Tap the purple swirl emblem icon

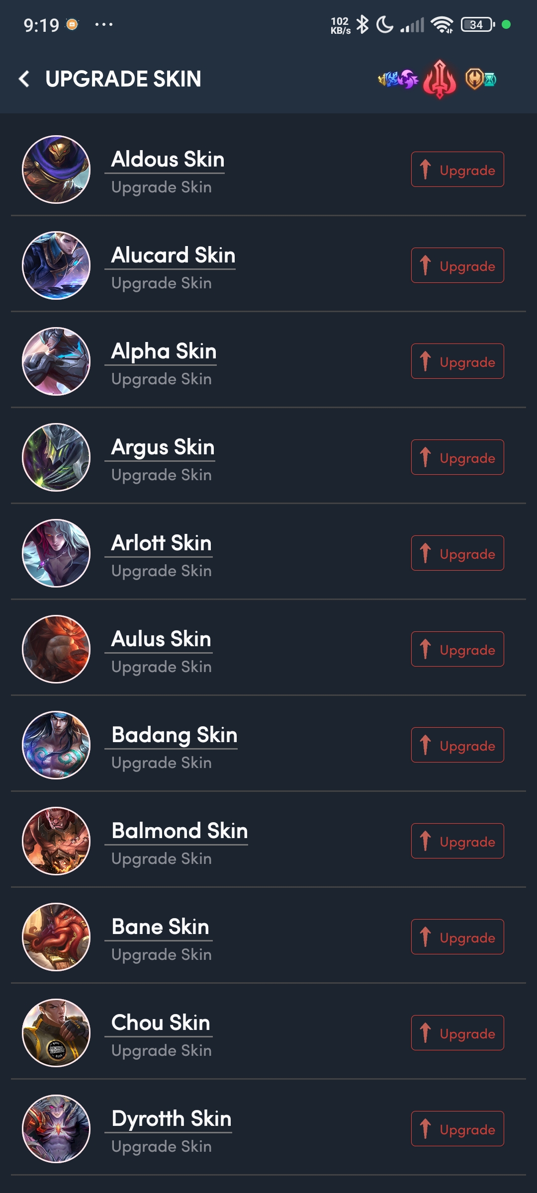pyautogui.click(x=408, y=79)
